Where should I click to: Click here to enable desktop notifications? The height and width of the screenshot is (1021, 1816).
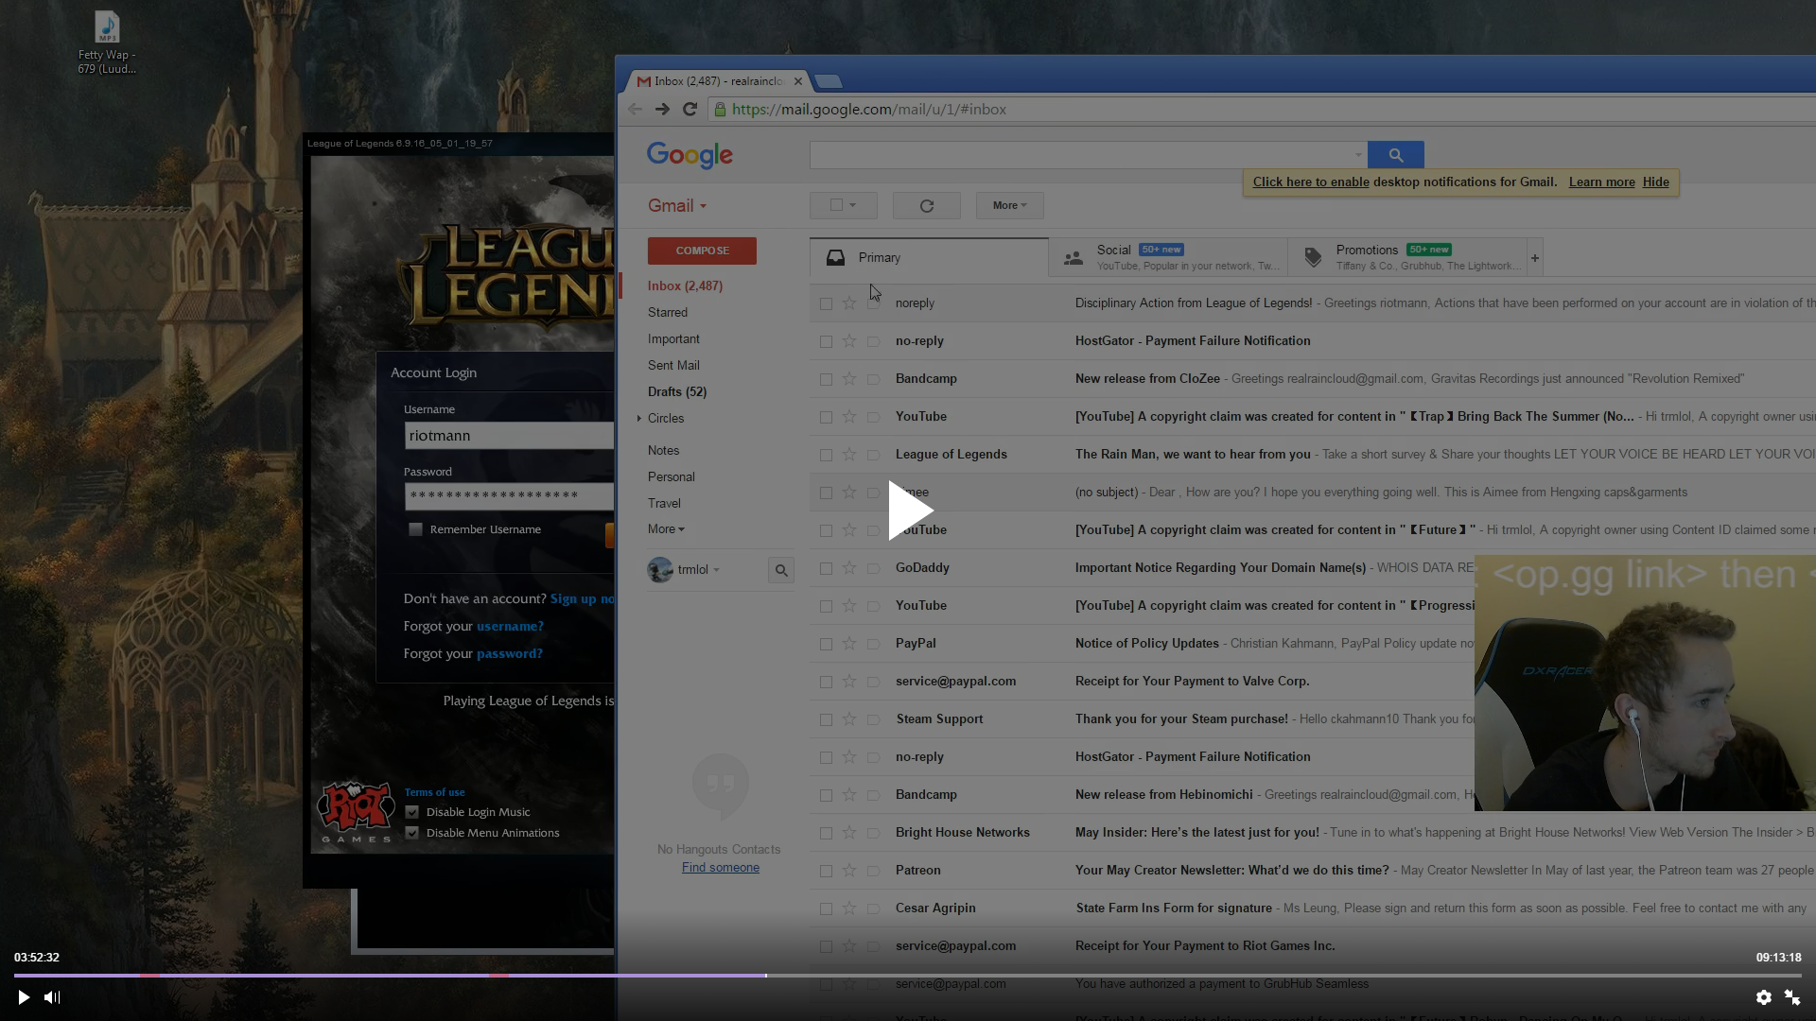[x=1311, y=182]
